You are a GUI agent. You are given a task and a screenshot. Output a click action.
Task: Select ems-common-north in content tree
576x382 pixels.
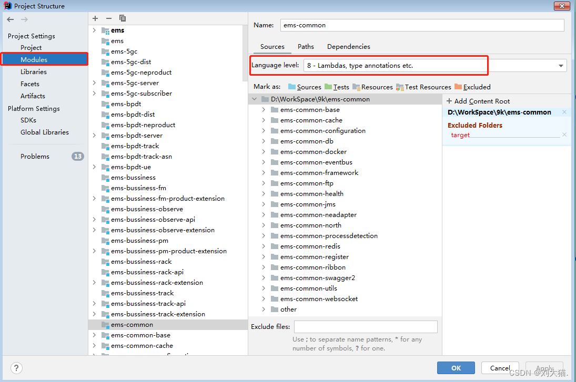pyautogui.click(x=311, y=225)
